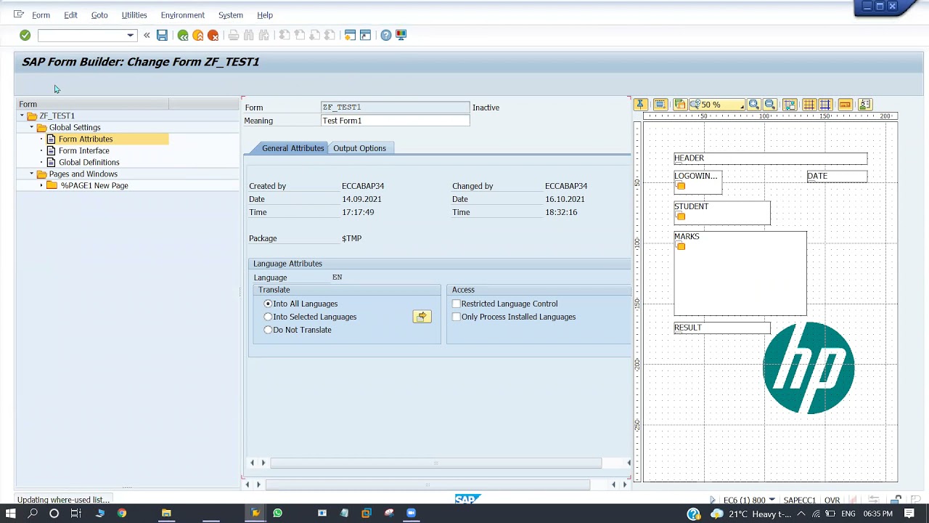
Task: Open the Goto menu
Action: [99, 15]
